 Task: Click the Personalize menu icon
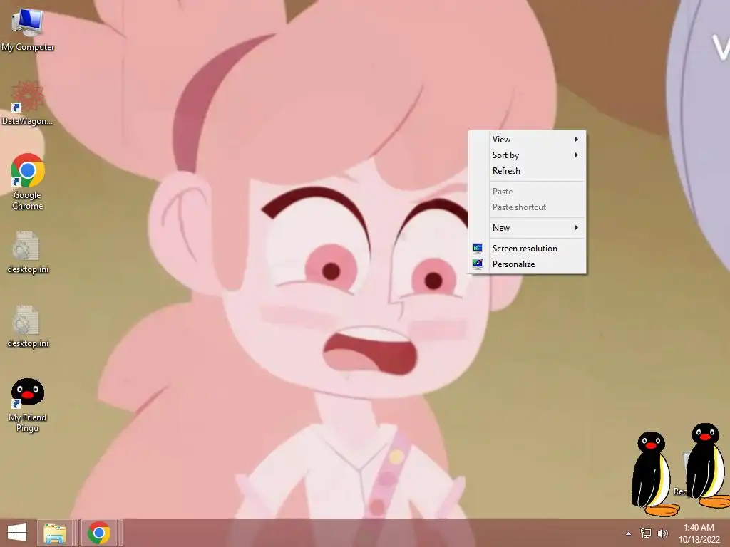coord(478,264)
